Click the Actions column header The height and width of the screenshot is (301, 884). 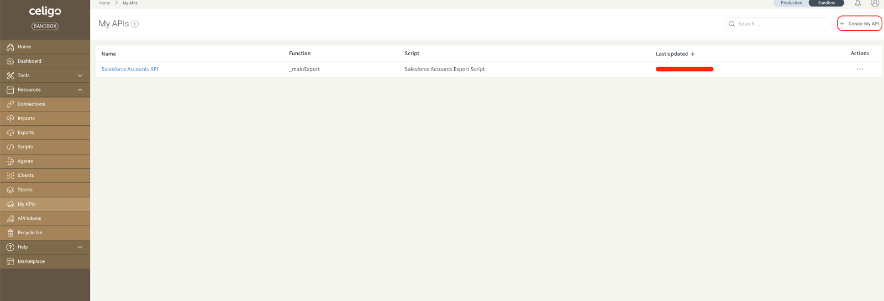pyautogui.click(x=860, y=53)
